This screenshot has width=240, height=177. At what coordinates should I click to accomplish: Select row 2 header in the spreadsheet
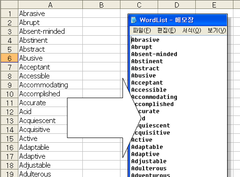tap(9, 22)
